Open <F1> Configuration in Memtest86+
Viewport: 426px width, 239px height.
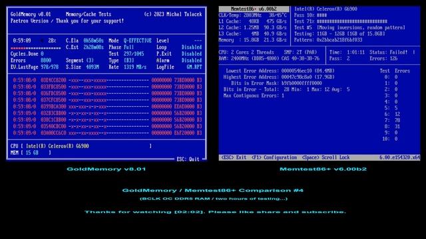click(274, 157)
